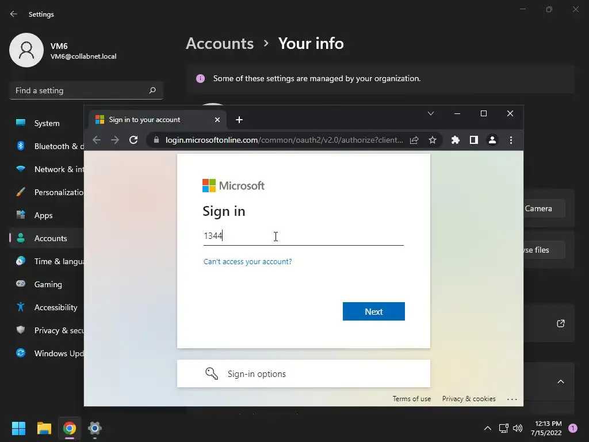Click the VM6 profile avatar in Settings

[x=26, y=50]
